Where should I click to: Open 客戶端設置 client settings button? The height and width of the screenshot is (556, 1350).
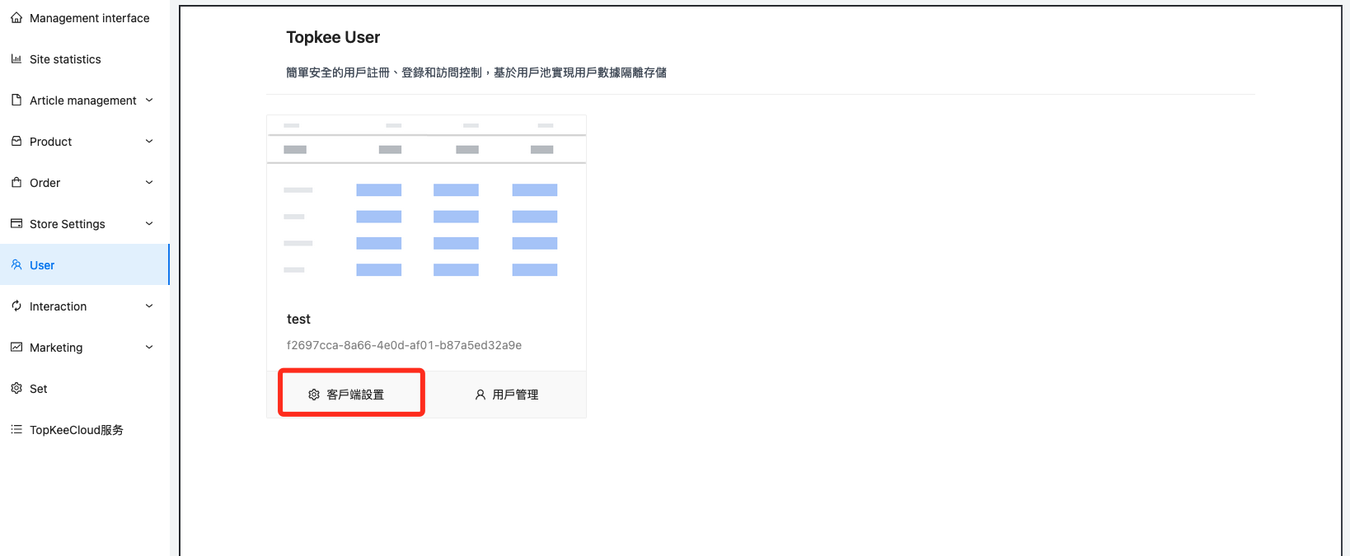click(347, 395)
